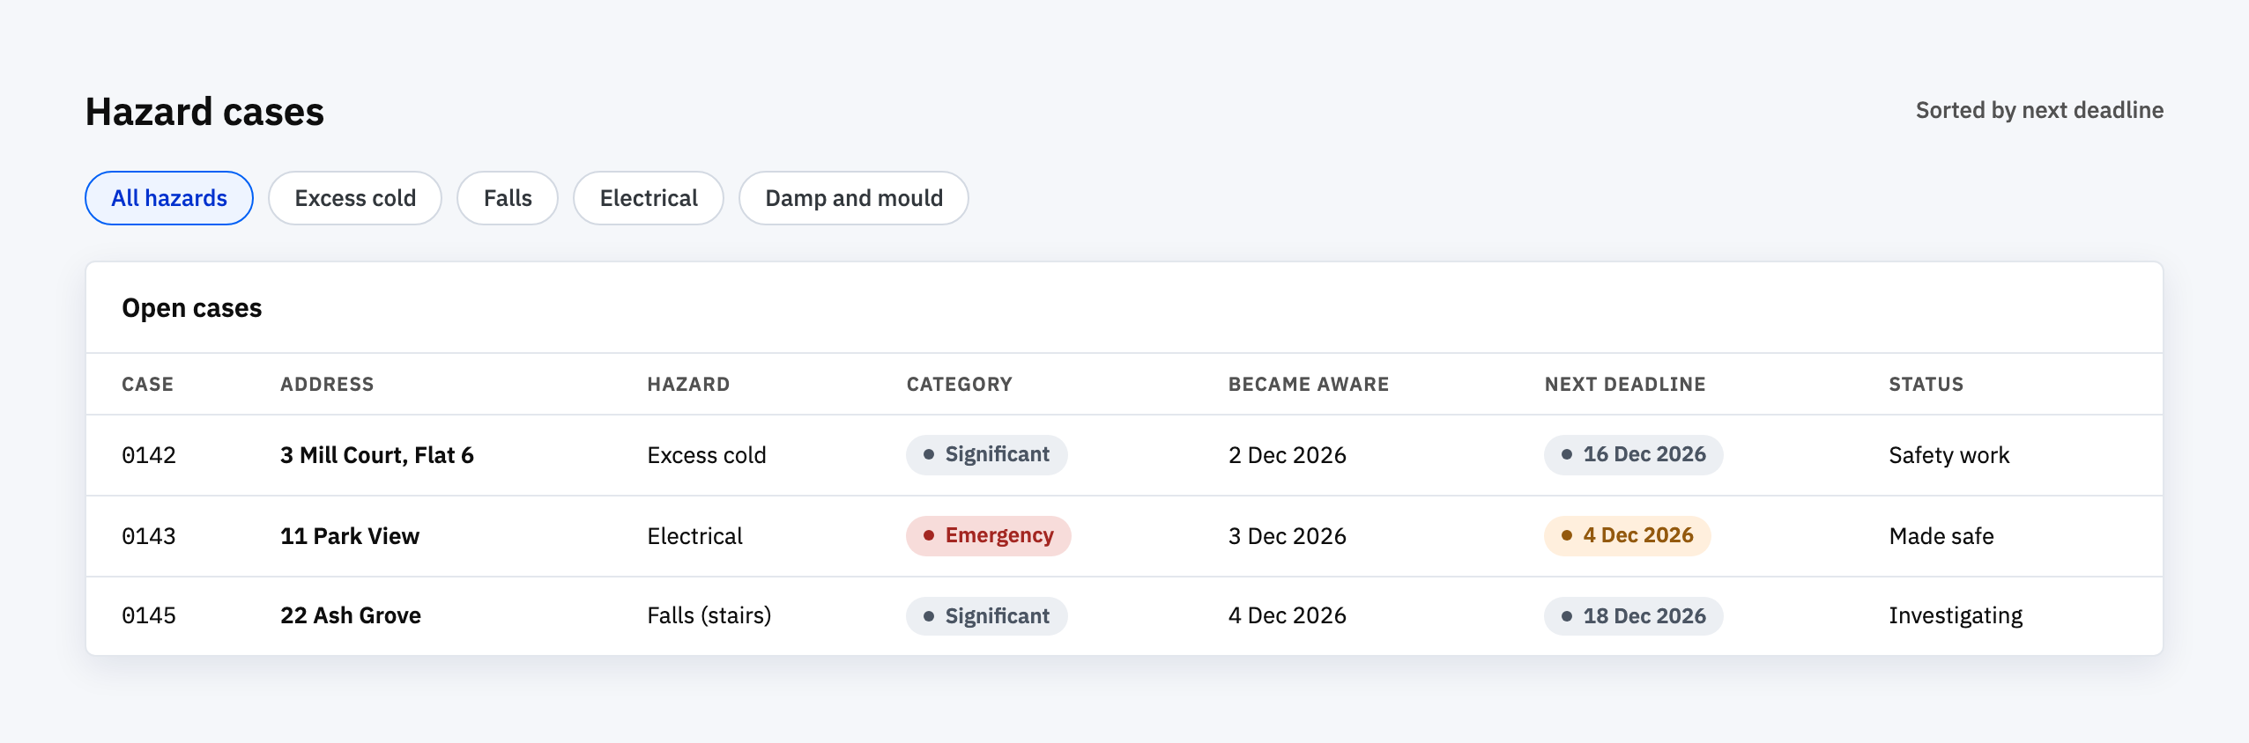This screenshot has height=743, width=2249.
Task: Click the Category column header
Action: tap(960, 385)
